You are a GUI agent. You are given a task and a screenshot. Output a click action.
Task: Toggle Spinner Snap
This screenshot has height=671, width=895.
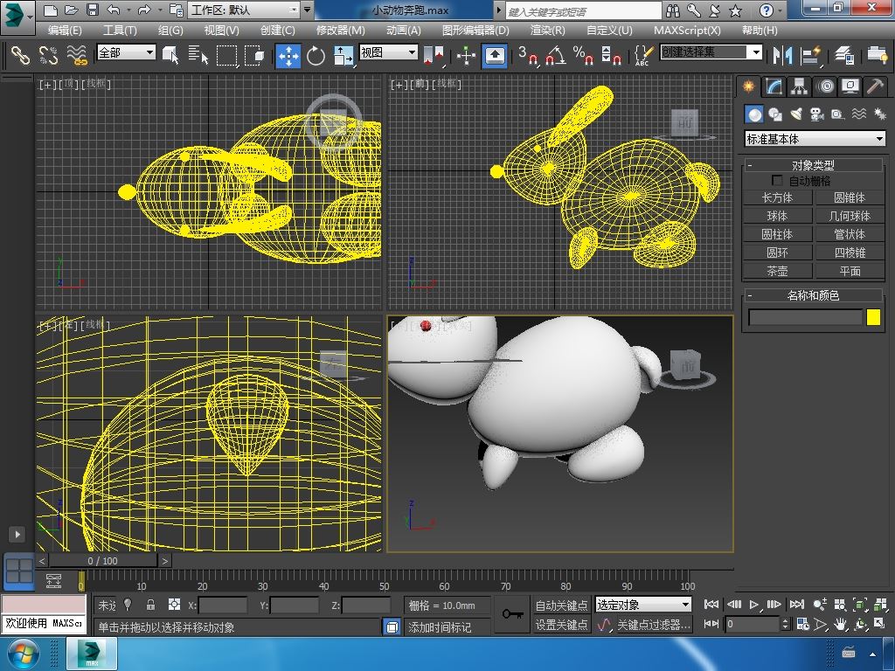(611, 55)
